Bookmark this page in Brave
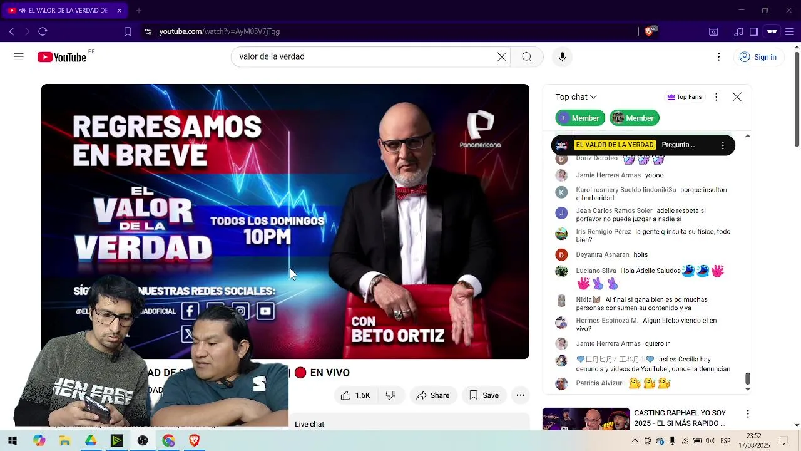 (128, 31)
